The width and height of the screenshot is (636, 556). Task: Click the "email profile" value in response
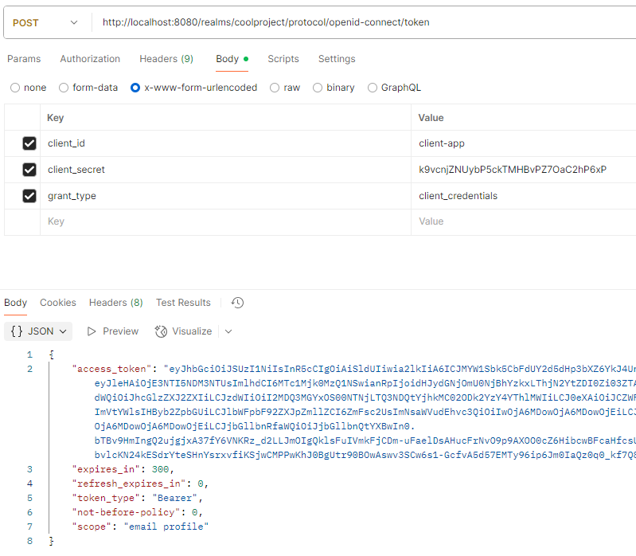(x=166, y=527)
